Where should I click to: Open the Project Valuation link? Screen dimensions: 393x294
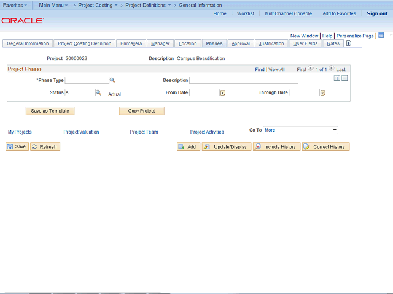click(x=81, y=132)
